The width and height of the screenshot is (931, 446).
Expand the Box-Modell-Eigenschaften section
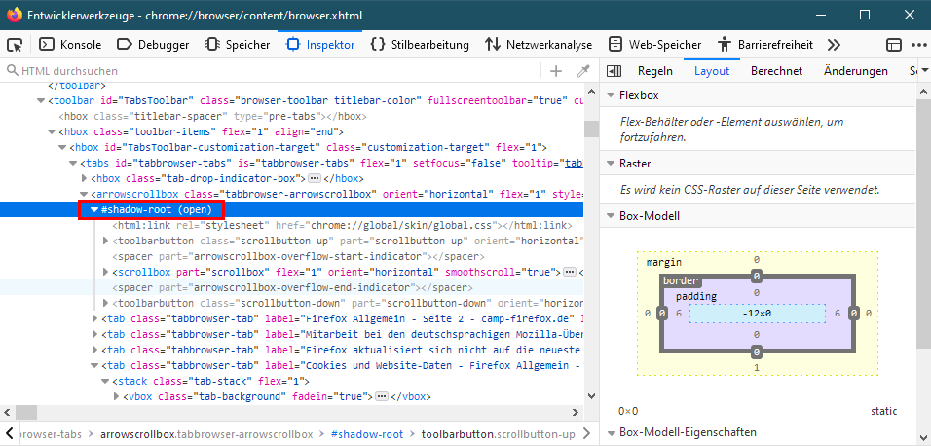pyautogui.click(x=611, y=432)
